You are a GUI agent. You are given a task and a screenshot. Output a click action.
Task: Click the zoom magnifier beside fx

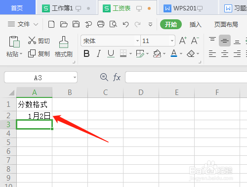[x=104, y=77]
